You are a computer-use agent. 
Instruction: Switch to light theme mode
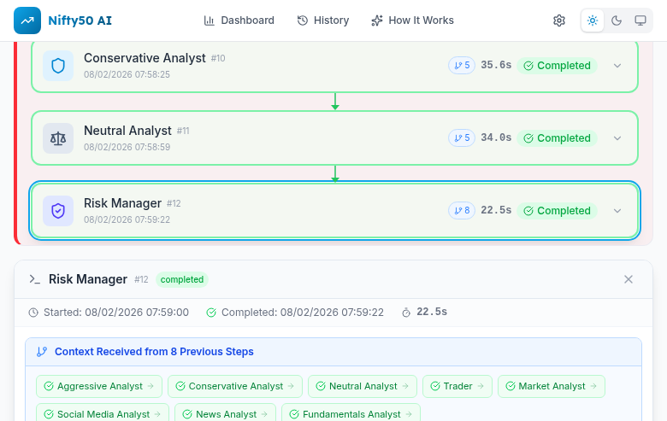(x=593, y=20)
